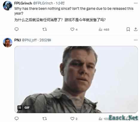Screen dimensions: 140x122
Task: Retweet FPLGrinch's post
Action: (44, 29)
